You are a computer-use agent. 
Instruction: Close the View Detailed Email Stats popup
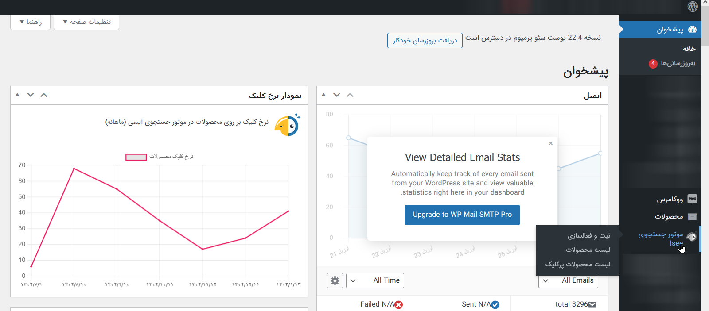pos(550,143)
